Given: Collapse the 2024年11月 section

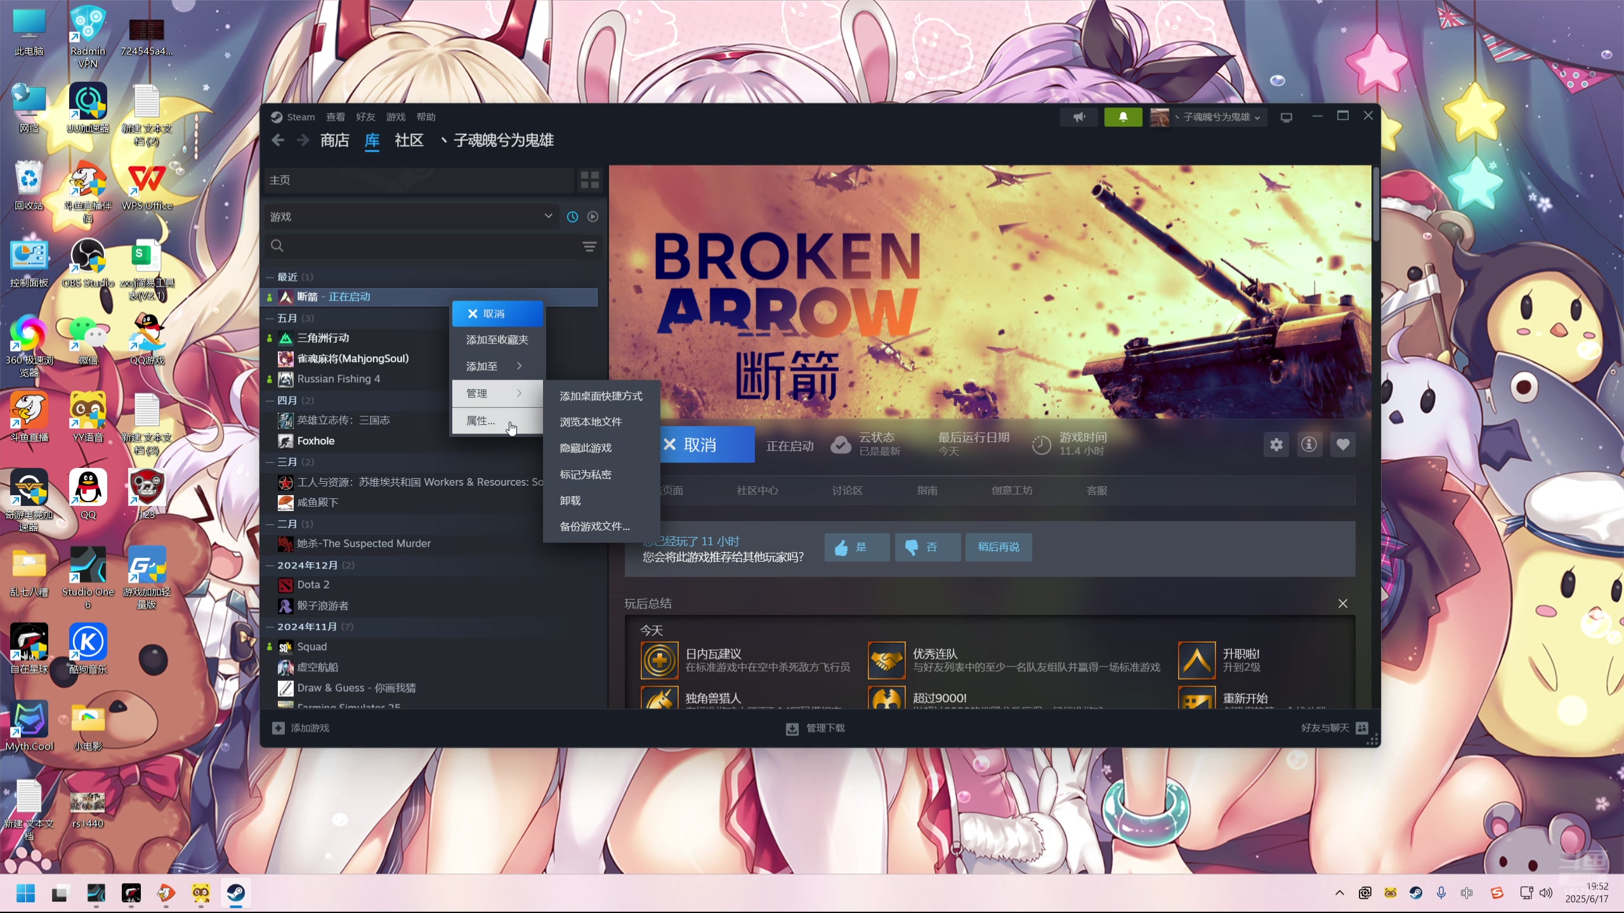Looking at the screenshot, I should (270, 627).
